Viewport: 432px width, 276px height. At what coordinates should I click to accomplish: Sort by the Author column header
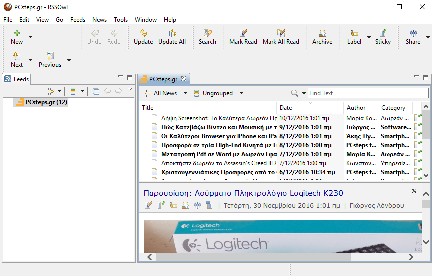pos(360,108)
